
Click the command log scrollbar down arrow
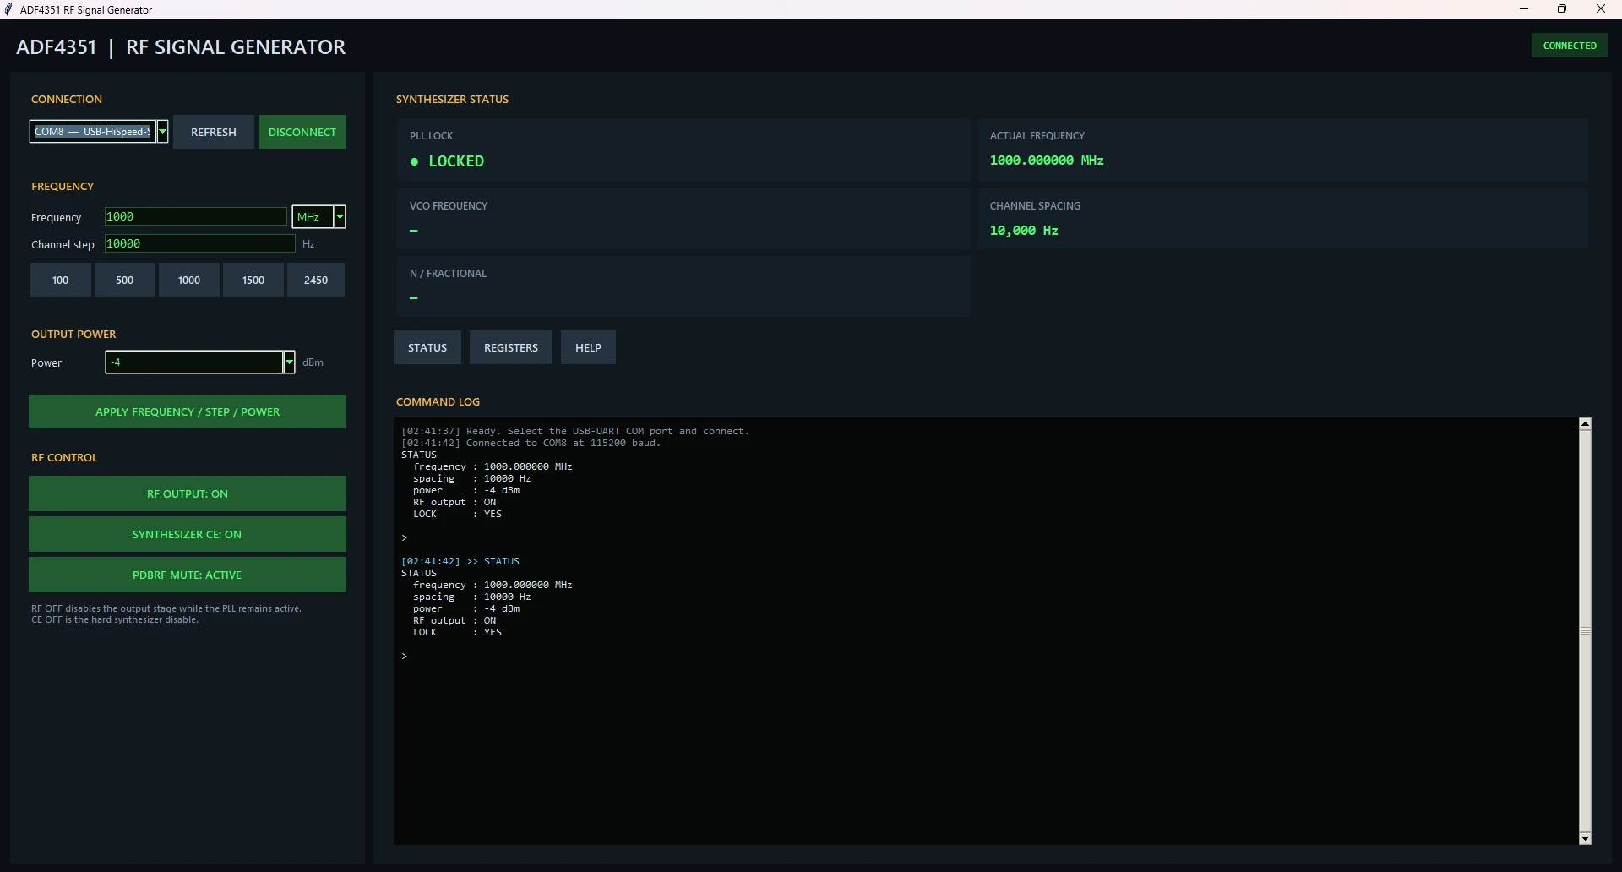[x=1585, y=838]
